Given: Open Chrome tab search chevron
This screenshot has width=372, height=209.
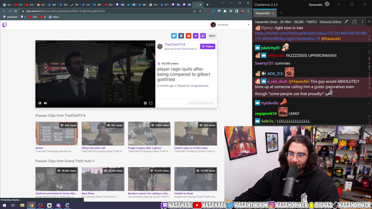Looking at the screenshot, I should (x=223, y=3).
